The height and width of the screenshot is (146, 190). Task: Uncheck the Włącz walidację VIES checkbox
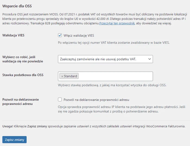60,35
